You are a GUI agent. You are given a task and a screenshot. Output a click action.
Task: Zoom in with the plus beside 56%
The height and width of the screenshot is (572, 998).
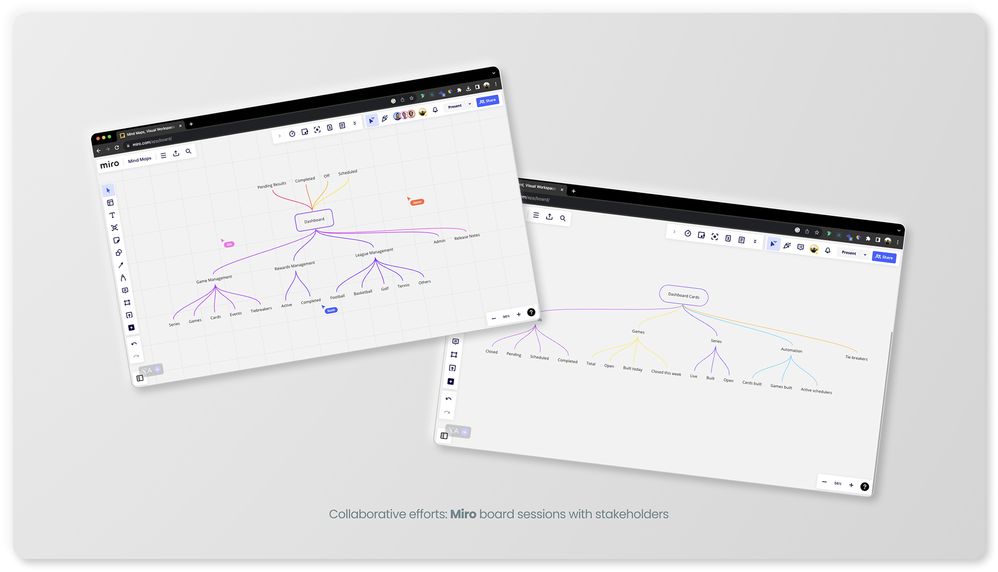click(851, 485)
